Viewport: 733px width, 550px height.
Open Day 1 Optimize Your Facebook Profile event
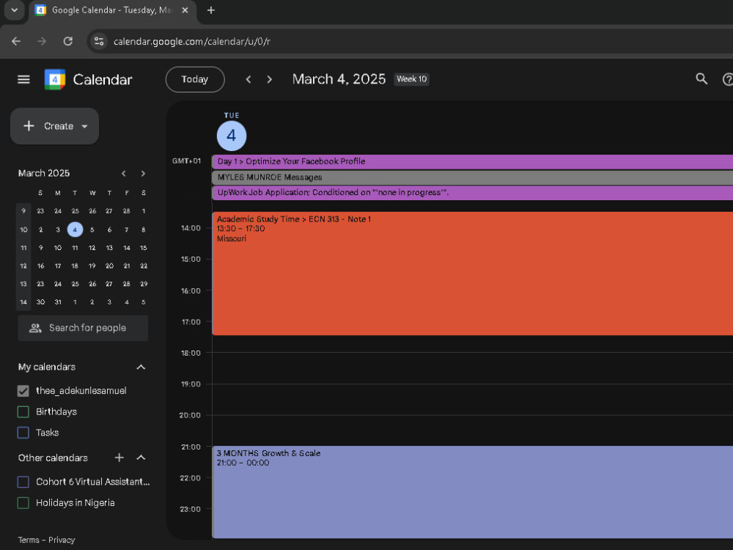pyautogui.click(x=472, y=161)
